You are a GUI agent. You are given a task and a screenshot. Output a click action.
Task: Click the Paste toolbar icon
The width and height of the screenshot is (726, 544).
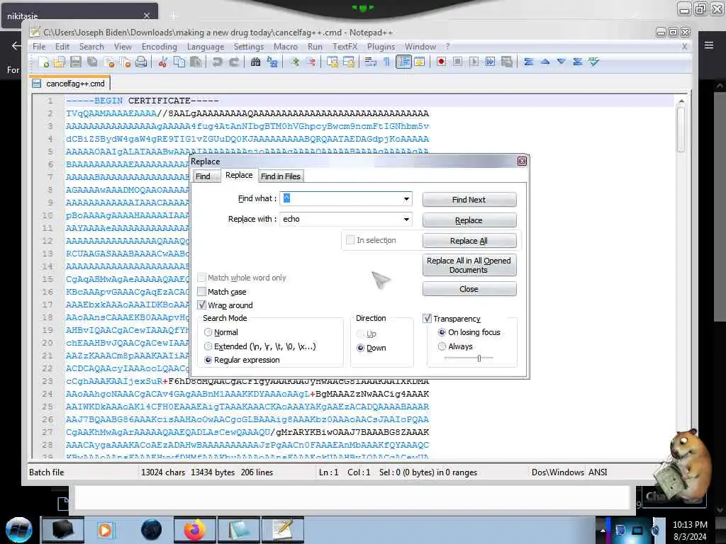coord(196,62)
